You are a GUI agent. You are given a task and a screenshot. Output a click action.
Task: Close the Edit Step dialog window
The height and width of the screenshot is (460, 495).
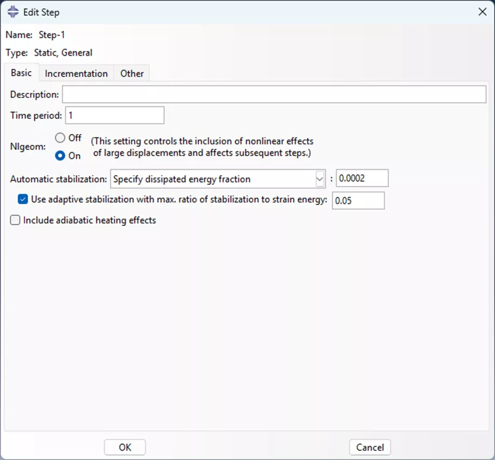482,11
